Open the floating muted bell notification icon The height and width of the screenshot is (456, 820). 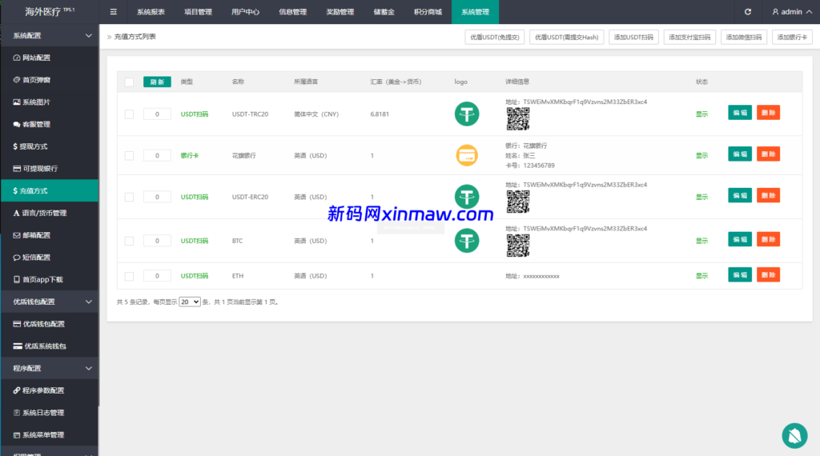(794, 436)
